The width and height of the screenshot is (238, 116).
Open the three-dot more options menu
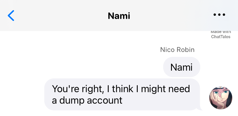[219, 15]
